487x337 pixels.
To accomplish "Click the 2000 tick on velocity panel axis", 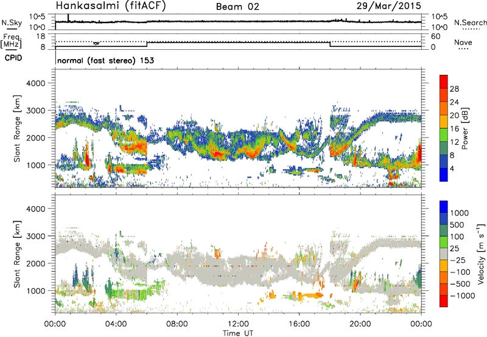I will tap(35, 263).
